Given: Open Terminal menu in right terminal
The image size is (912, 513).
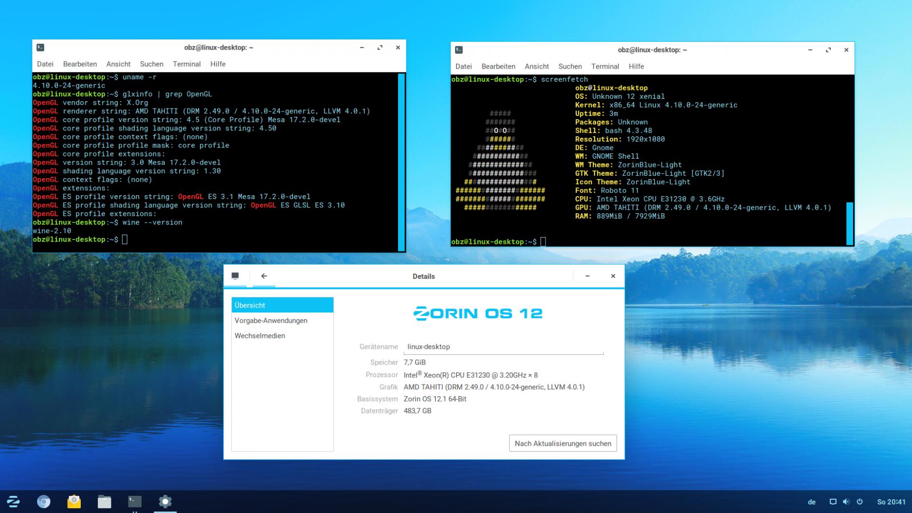Looking at the screenshot, I should point(605,67).
